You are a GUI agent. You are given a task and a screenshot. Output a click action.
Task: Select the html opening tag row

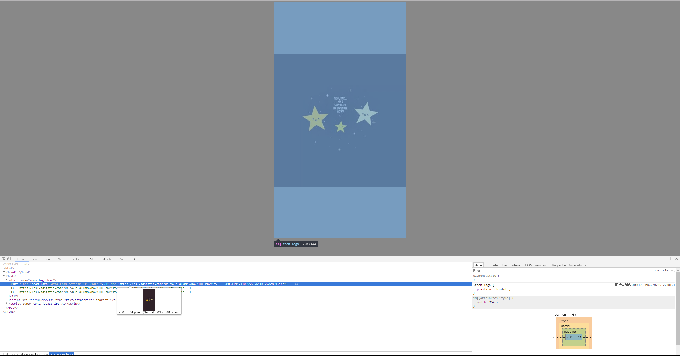[9, 268]
